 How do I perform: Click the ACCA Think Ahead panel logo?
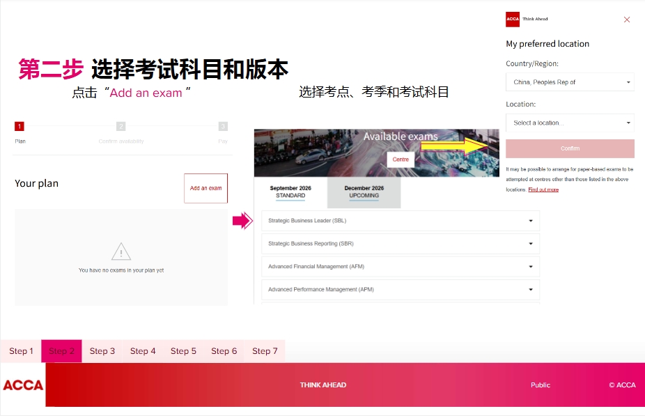click(x=527, y=20)
